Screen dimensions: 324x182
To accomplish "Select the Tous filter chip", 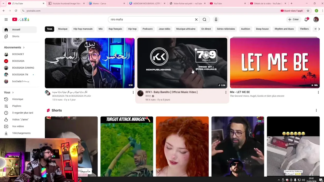I will click(x=49, y=29).
